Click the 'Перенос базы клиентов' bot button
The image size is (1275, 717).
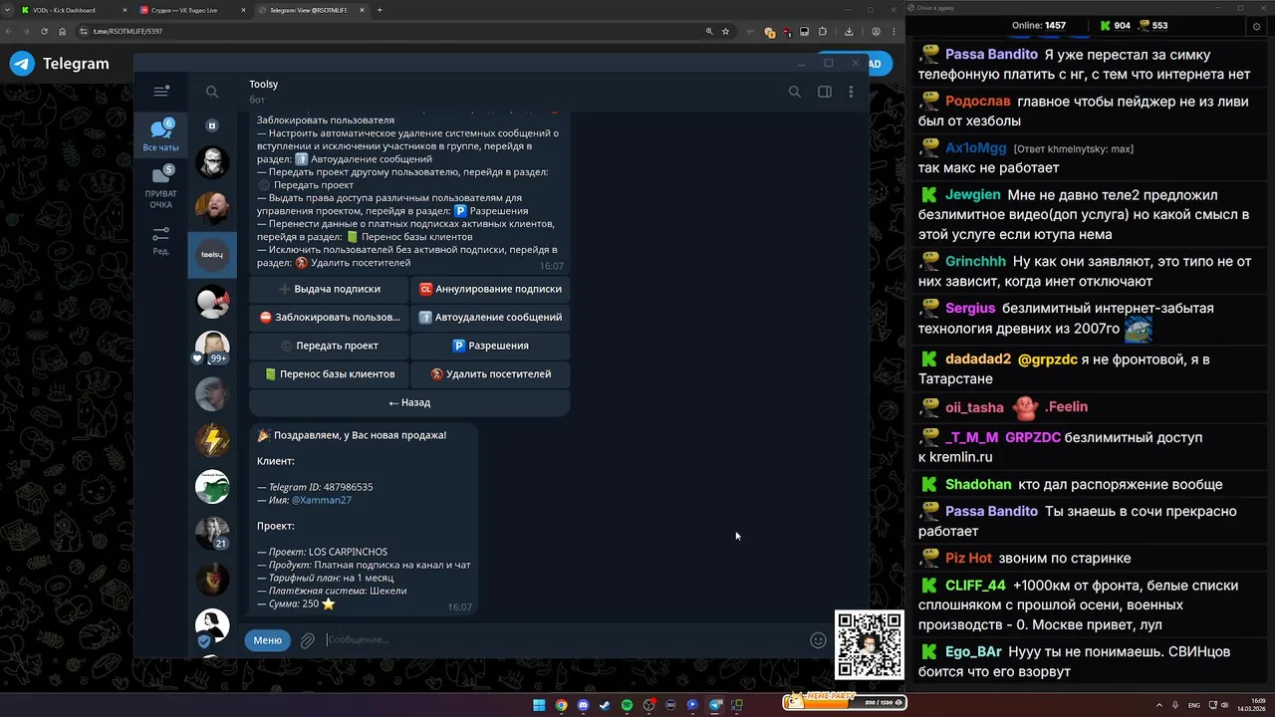tap(329, 374)
